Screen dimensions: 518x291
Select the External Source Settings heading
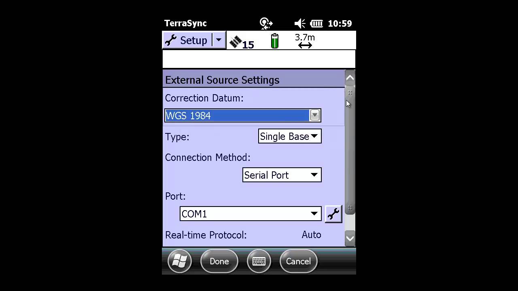pos(222,80)
